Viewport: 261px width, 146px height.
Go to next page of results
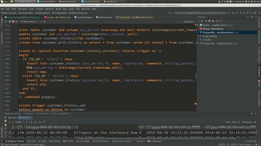click(24, 122)
